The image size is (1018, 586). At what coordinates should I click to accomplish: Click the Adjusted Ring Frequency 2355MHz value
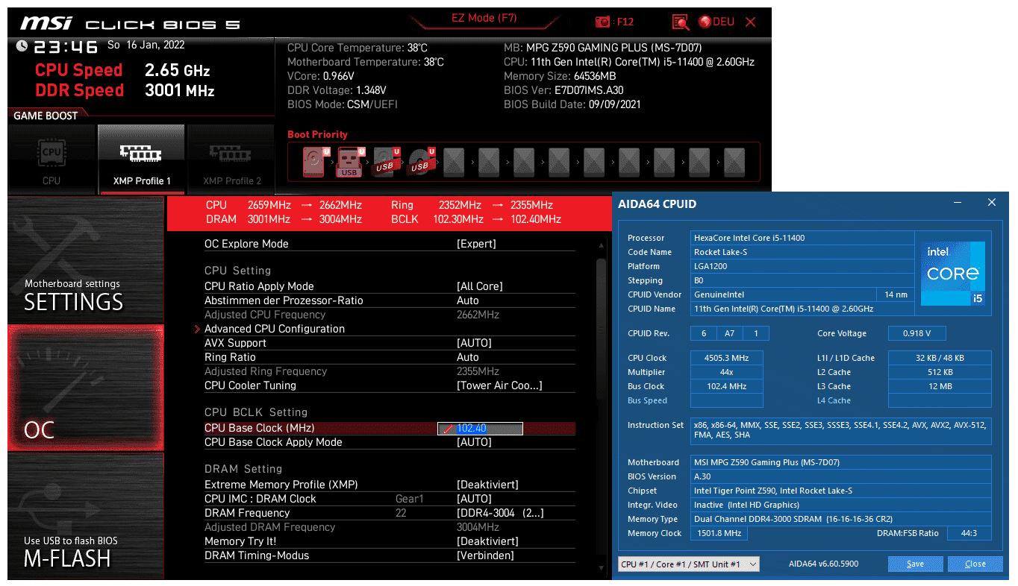[478, 371]
